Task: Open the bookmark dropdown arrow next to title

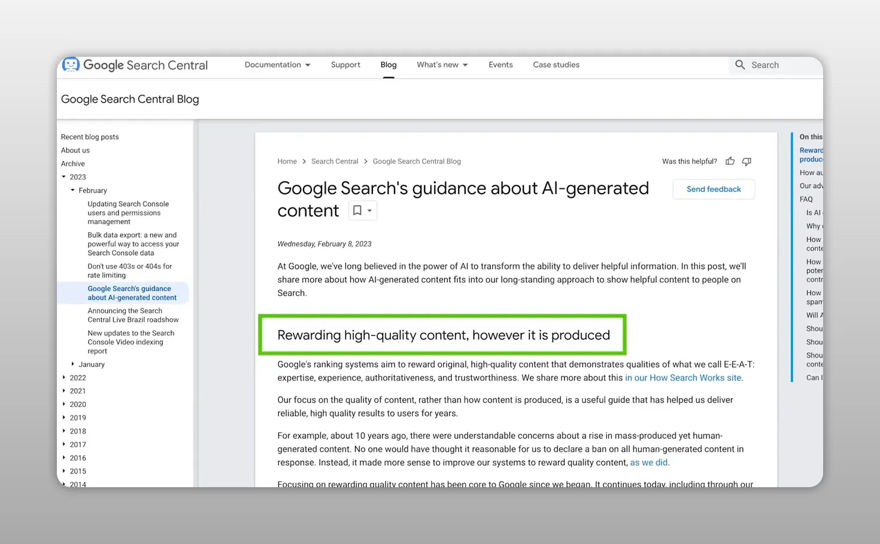Action: point(369,210)
